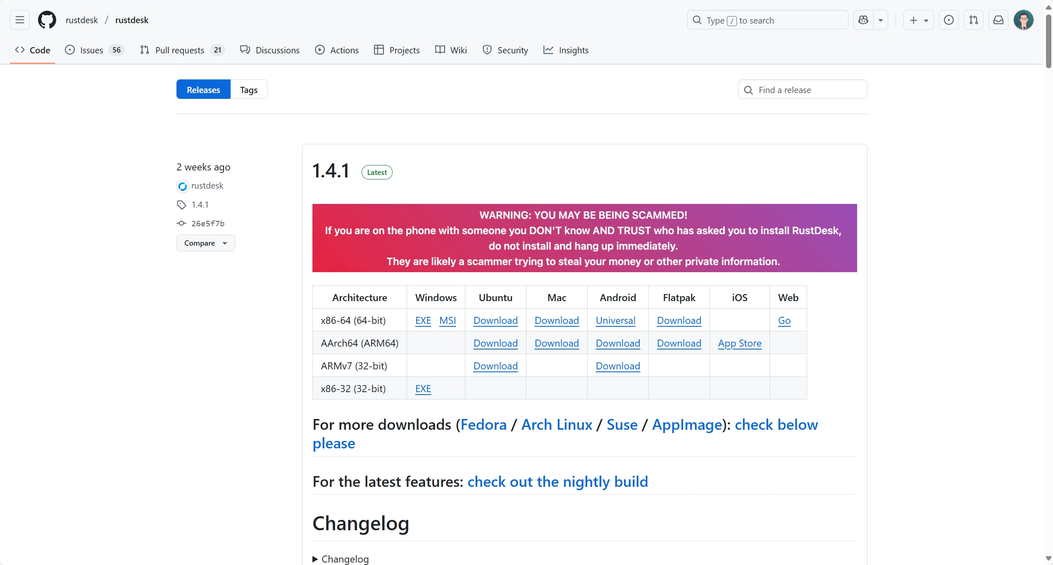Open the notifications inbox icon
Image resolution: width=1053 pixels, height=565 pixels.
pyautogui.click(x=998, y=20)
